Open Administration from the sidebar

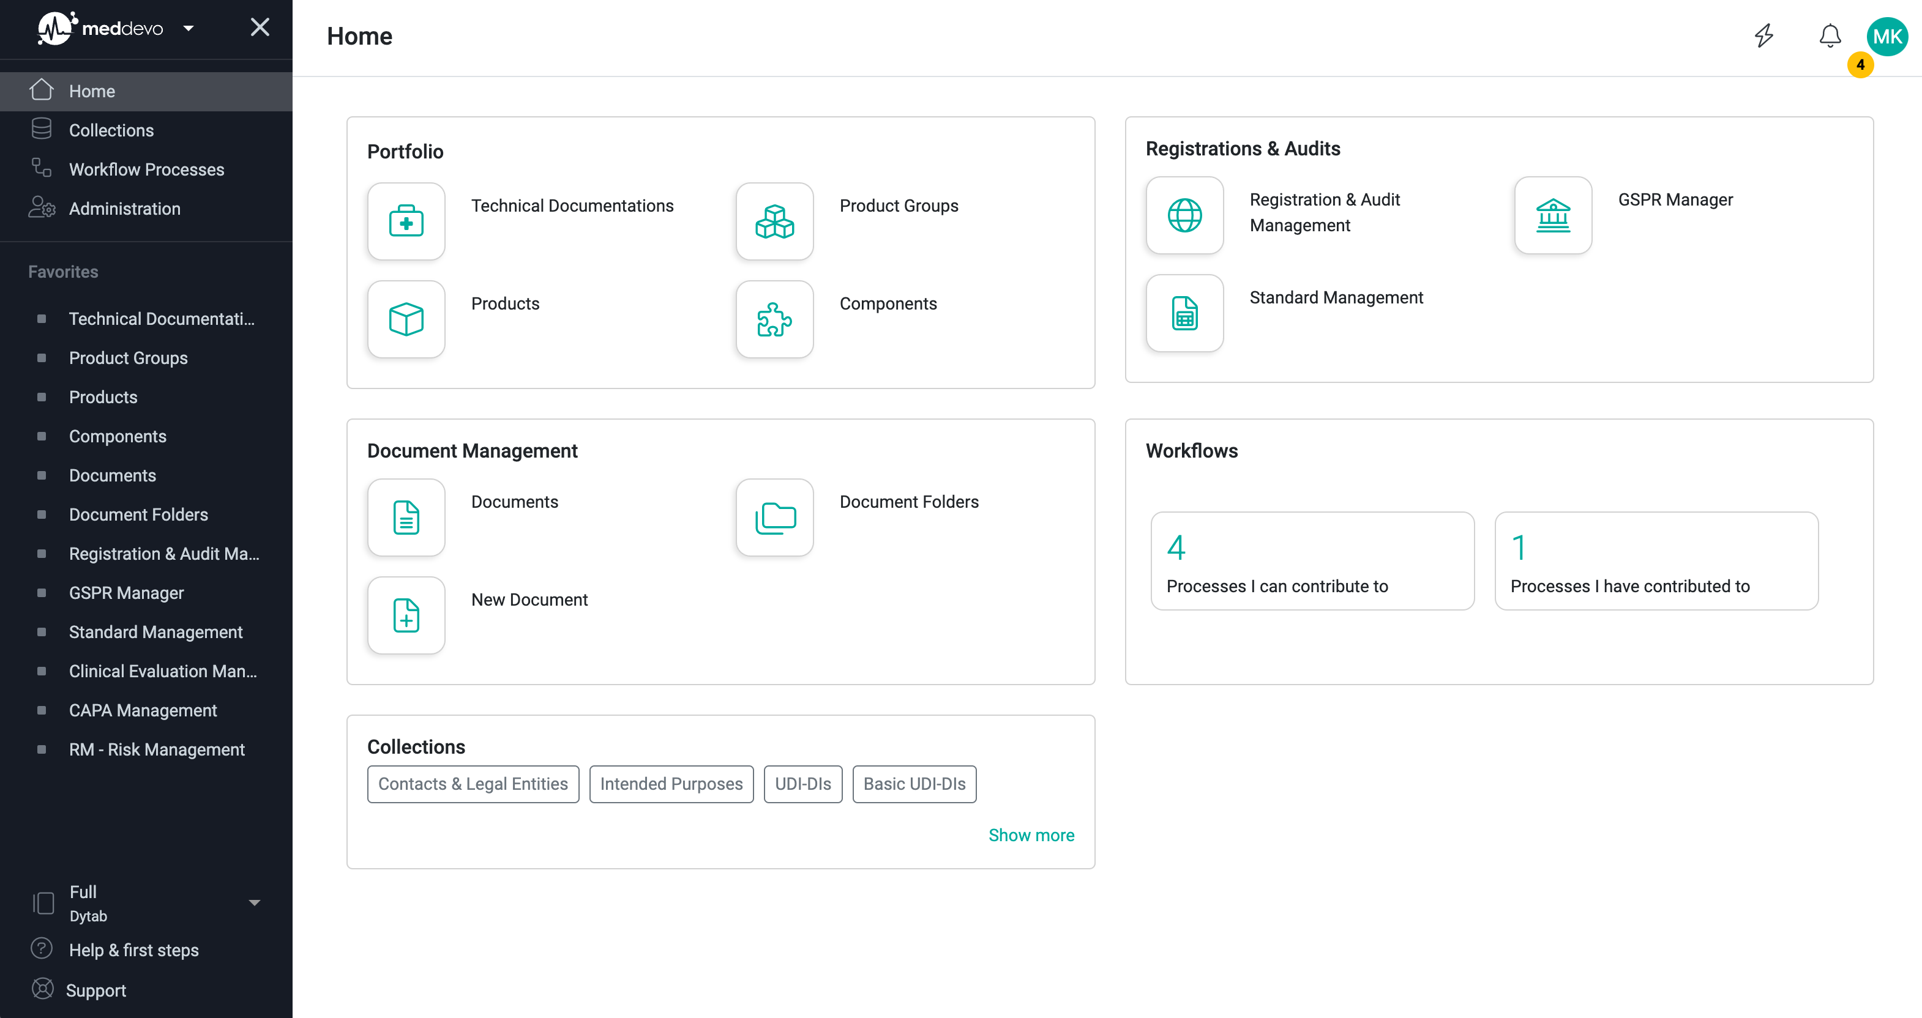click(124, 208)
